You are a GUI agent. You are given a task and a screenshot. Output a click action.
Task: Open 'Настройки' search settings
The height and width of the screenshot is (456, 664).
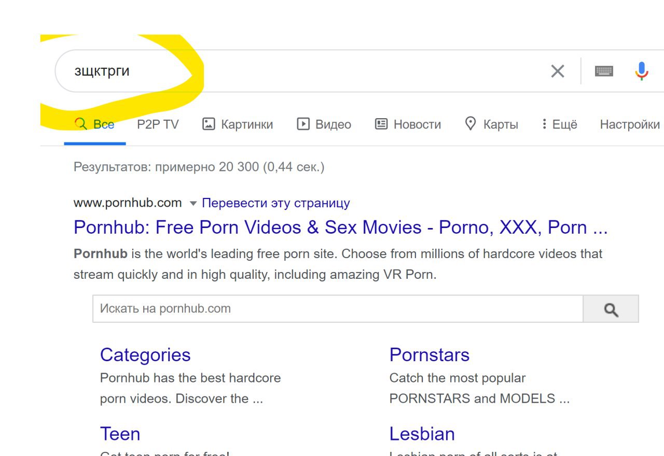[x=630, y=124]
